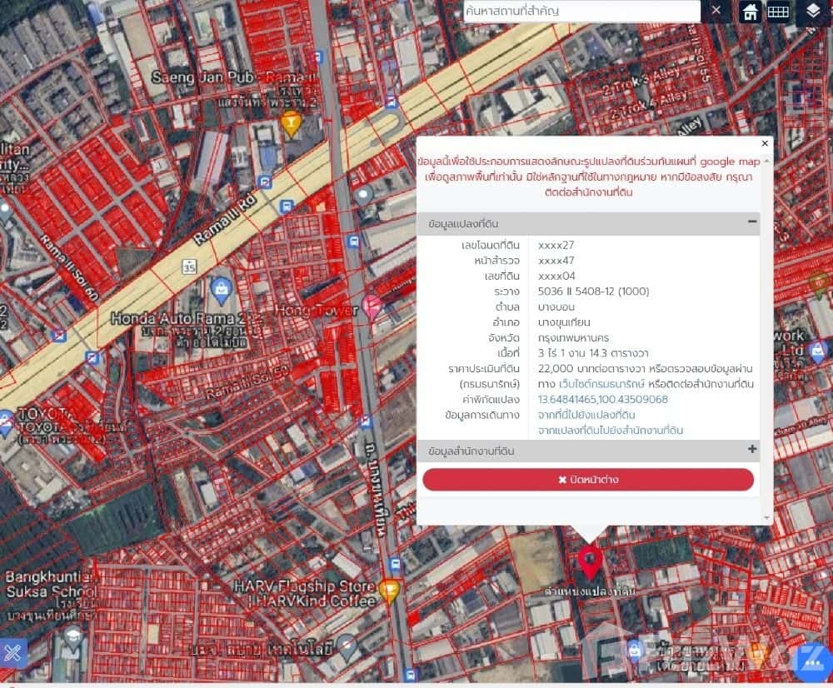Open the grid table tool icon
The width and height of the screenshot is (833, 688).
point(778,12)
